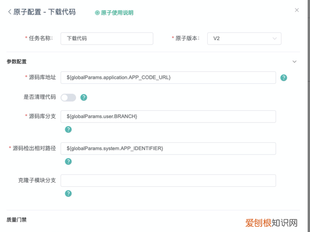Screen dimensions: 310x232
Task: Show help for 源码库地址 field
Action: (x=284, y=77)
